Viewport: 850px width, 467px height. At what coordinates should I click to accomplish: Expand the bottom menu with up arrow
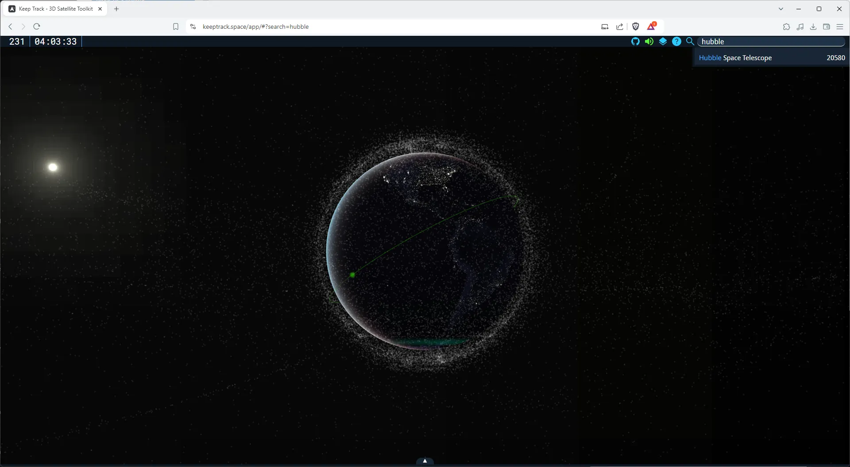coord(425,461)
